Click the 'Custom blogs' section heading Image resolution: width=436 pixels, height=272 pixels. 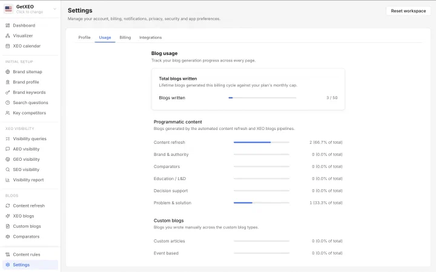[168, 221]
